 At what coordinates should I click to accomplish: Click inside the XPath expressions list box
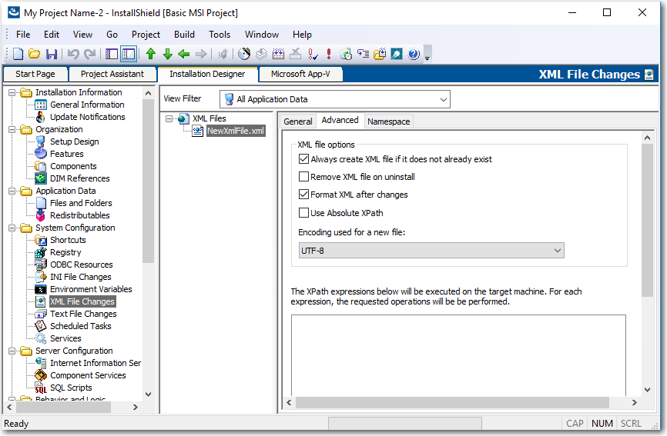(458, 354)
